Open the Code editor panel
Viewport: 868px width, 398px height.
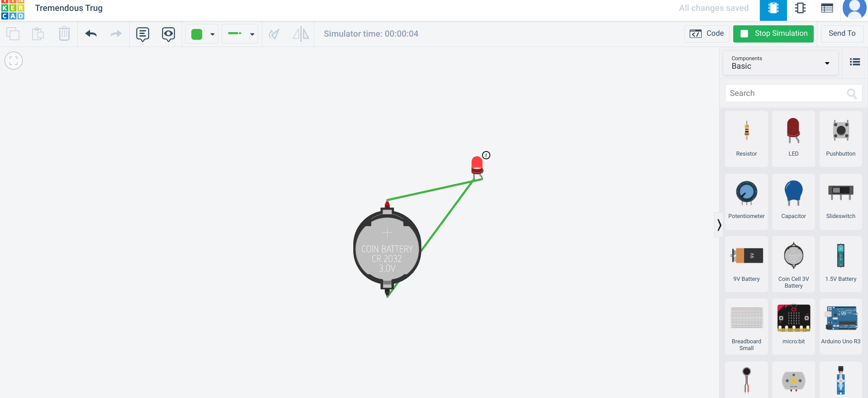pos(707,33)
